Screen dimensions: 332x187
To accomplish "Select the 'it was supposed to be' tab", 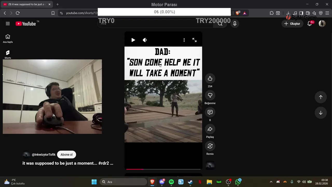I will (x=27, y=4).
